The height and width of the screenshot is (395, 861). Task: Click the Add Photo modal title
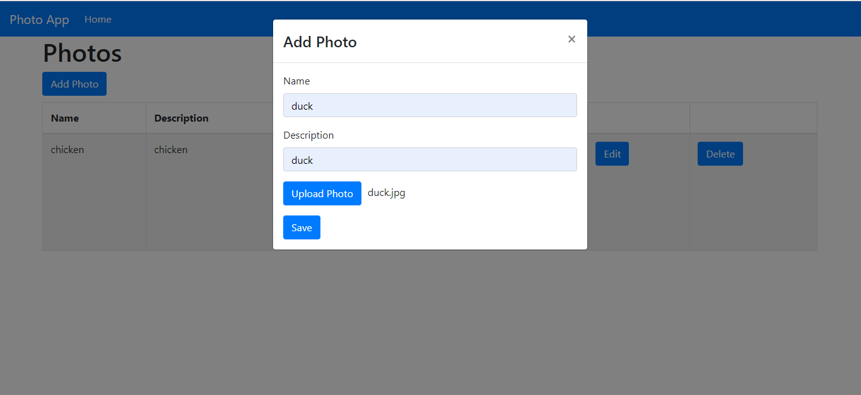pos(320,42)
